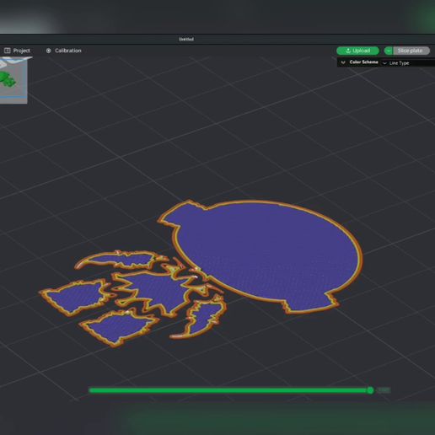Switch to the Calibration tab
435x435 pixels.
click(x=64, y=51)
